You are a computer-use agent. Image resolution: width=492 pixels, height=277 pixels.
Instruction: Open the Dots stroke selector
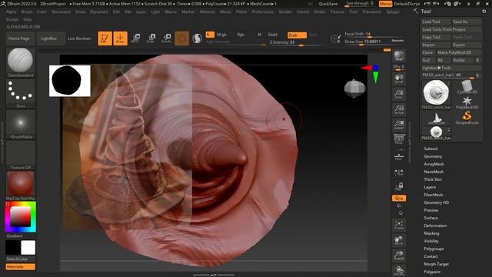pos(21,93)
